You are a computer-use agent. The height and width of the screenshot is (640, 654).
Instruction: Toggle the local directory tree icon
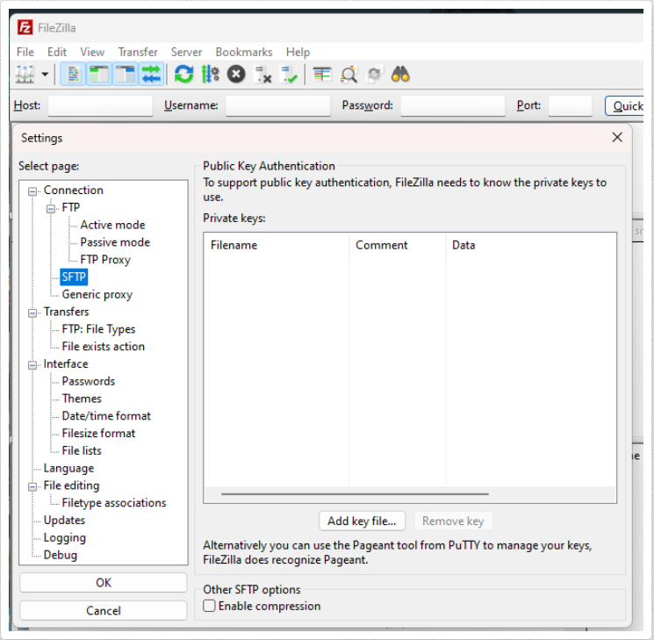(99, 76)
